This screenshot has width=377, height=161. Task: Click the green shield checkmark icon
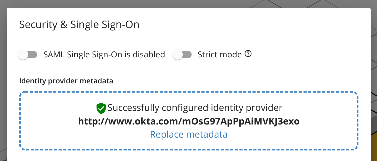101,108
